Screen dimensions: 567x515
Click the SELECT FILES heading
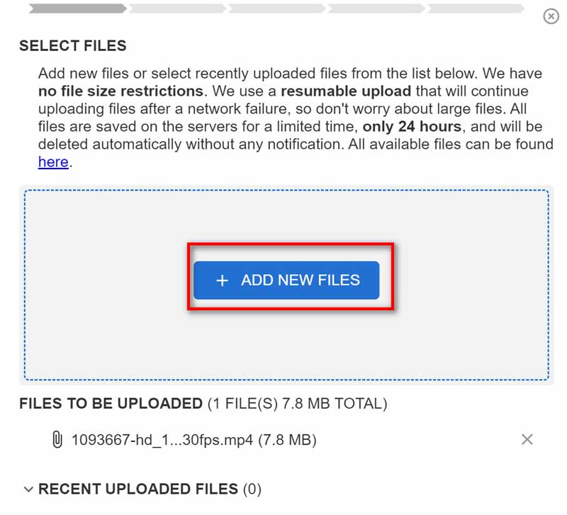click(x=73, y=46)
